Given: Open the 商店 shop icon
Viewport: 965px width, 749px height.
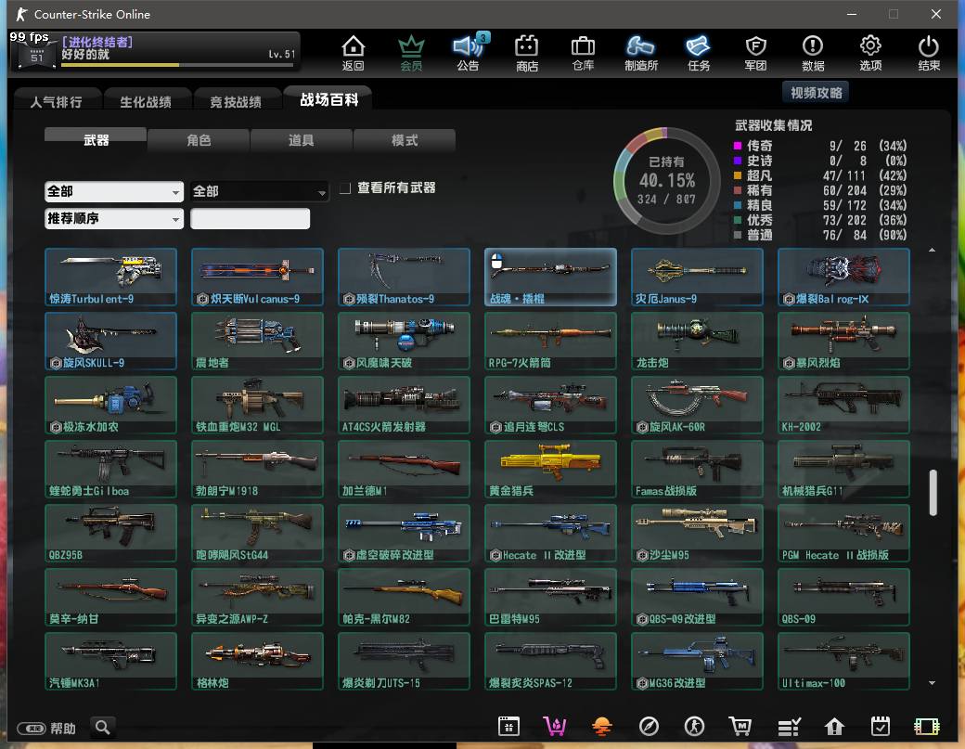Looking at the screenshot, I should [526, 52].
